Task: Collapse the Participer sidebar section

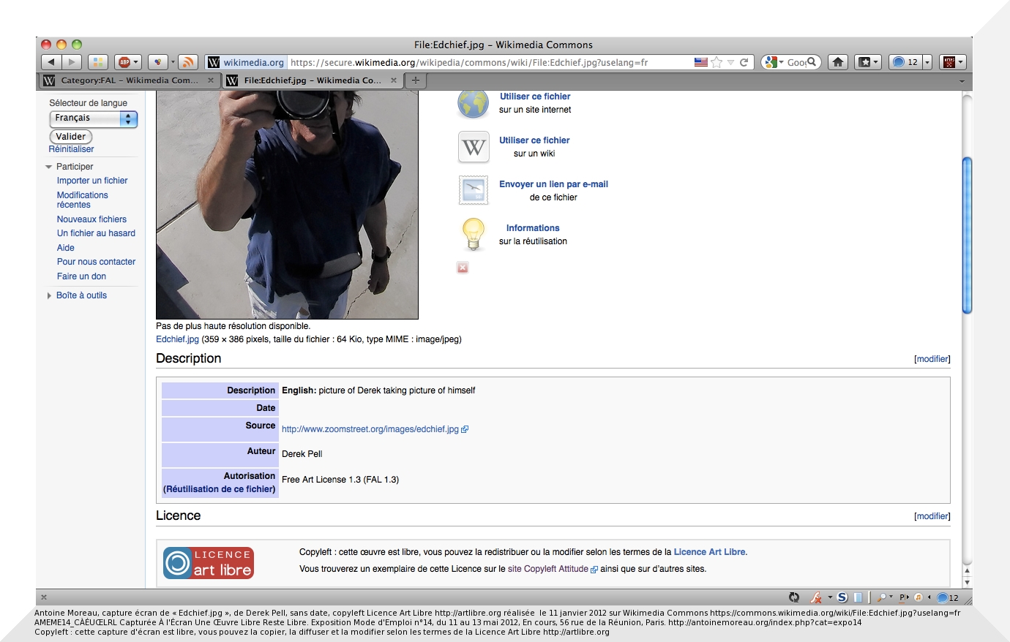Action: (49, 167)
